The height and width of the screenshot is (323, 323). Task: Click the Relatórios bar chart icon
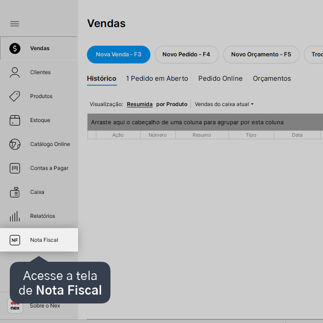pos(15,216)
